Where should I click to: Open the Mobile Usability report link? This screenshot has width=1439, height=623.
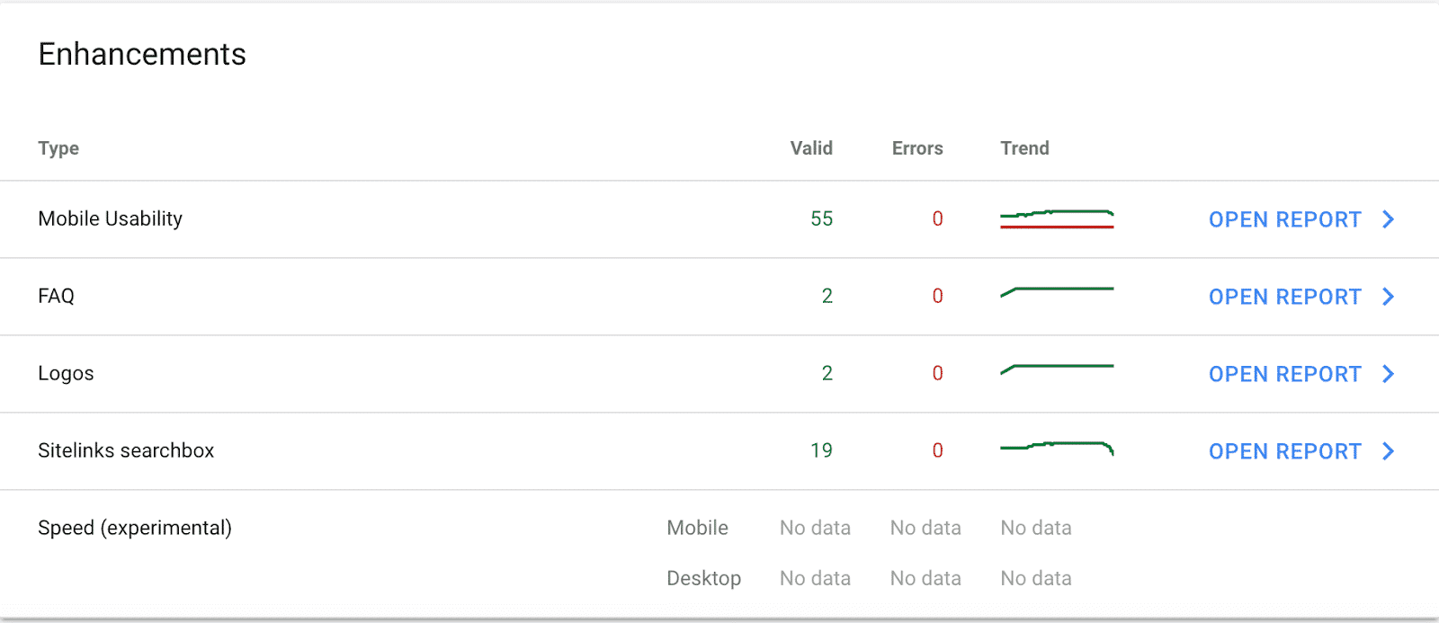[x=1284, y=219]
